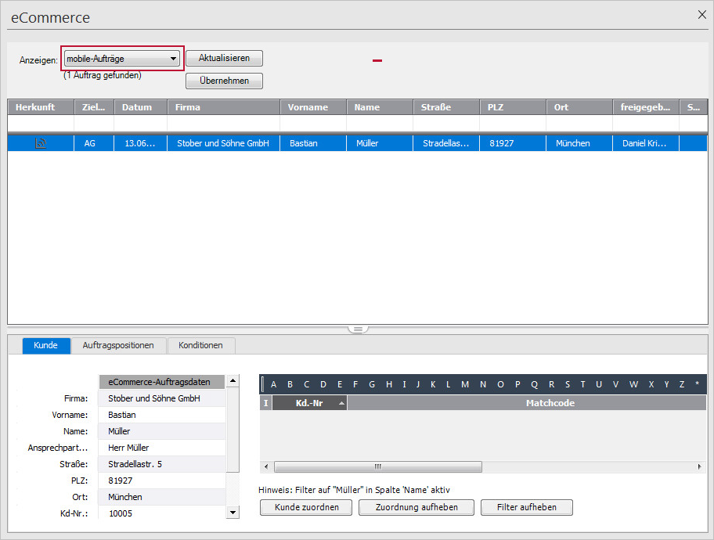
Task: Open the Anzeigen dropdown showing mobile-Aufträge
Action: coord(121,59)
